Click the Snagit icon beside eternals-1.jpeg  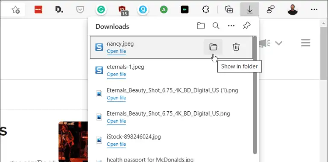pos(99,70)
